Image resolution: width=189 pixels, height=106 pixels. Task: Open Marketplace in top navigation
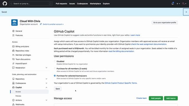tap(95, 4)
